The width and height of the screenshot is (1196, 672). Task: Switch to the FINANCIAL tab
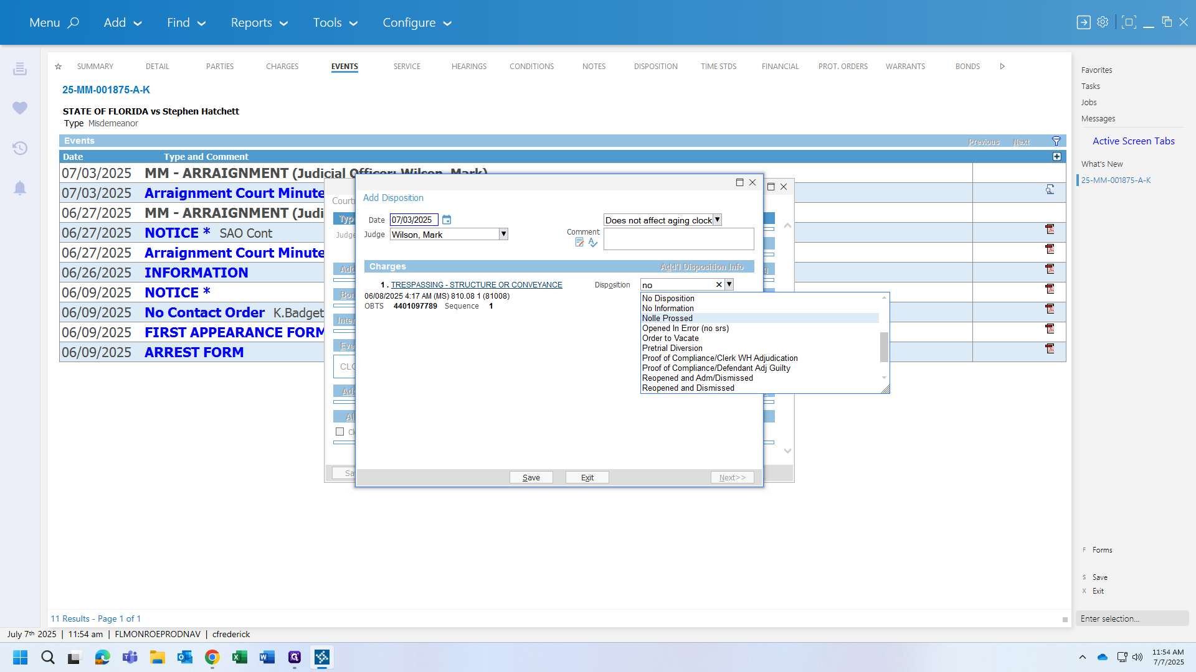[x=780, y=67]
